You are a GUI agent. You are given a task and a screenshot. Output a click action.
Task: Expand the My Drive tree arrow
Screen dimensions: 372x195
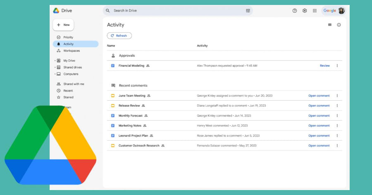pos(55,61)
